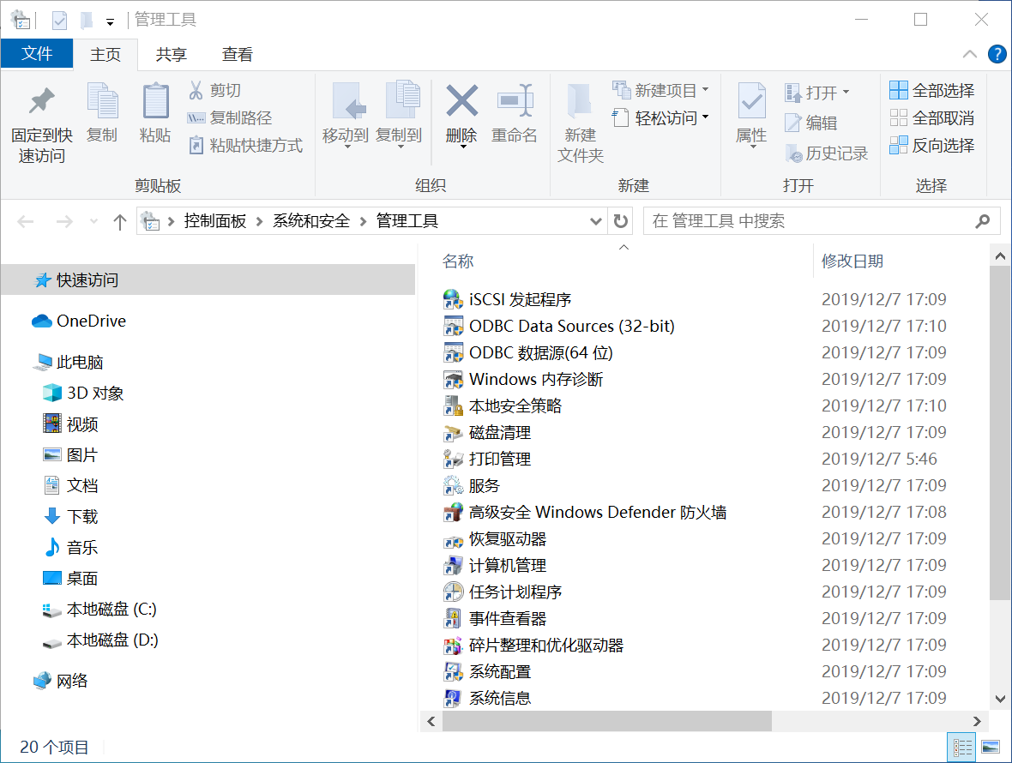Click Invert Selection (反向选择)
This screenshot has height=763, width=1012.
click(x=932, y=145)
